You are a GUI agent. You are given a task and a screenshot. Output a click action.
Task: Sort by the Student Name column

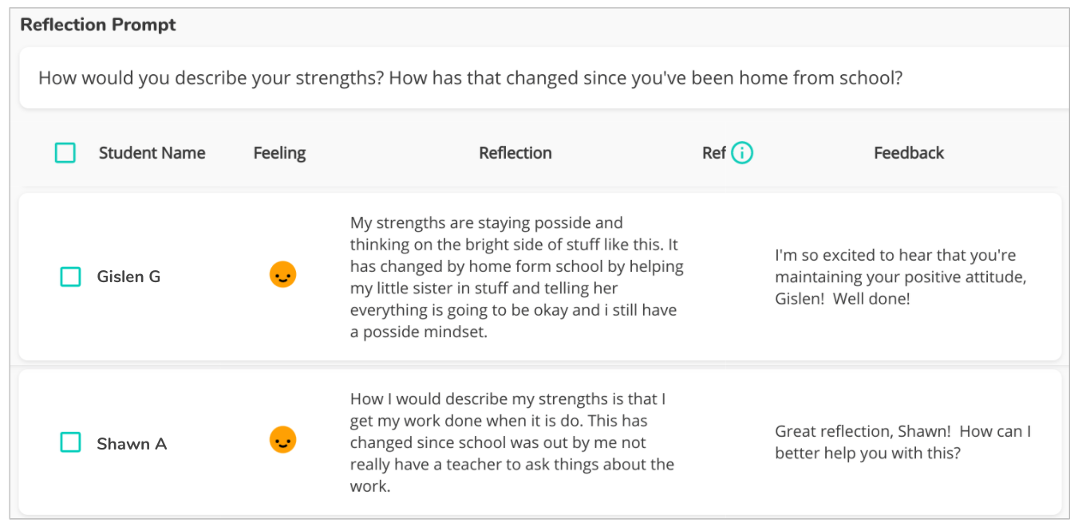pos(152,152)
